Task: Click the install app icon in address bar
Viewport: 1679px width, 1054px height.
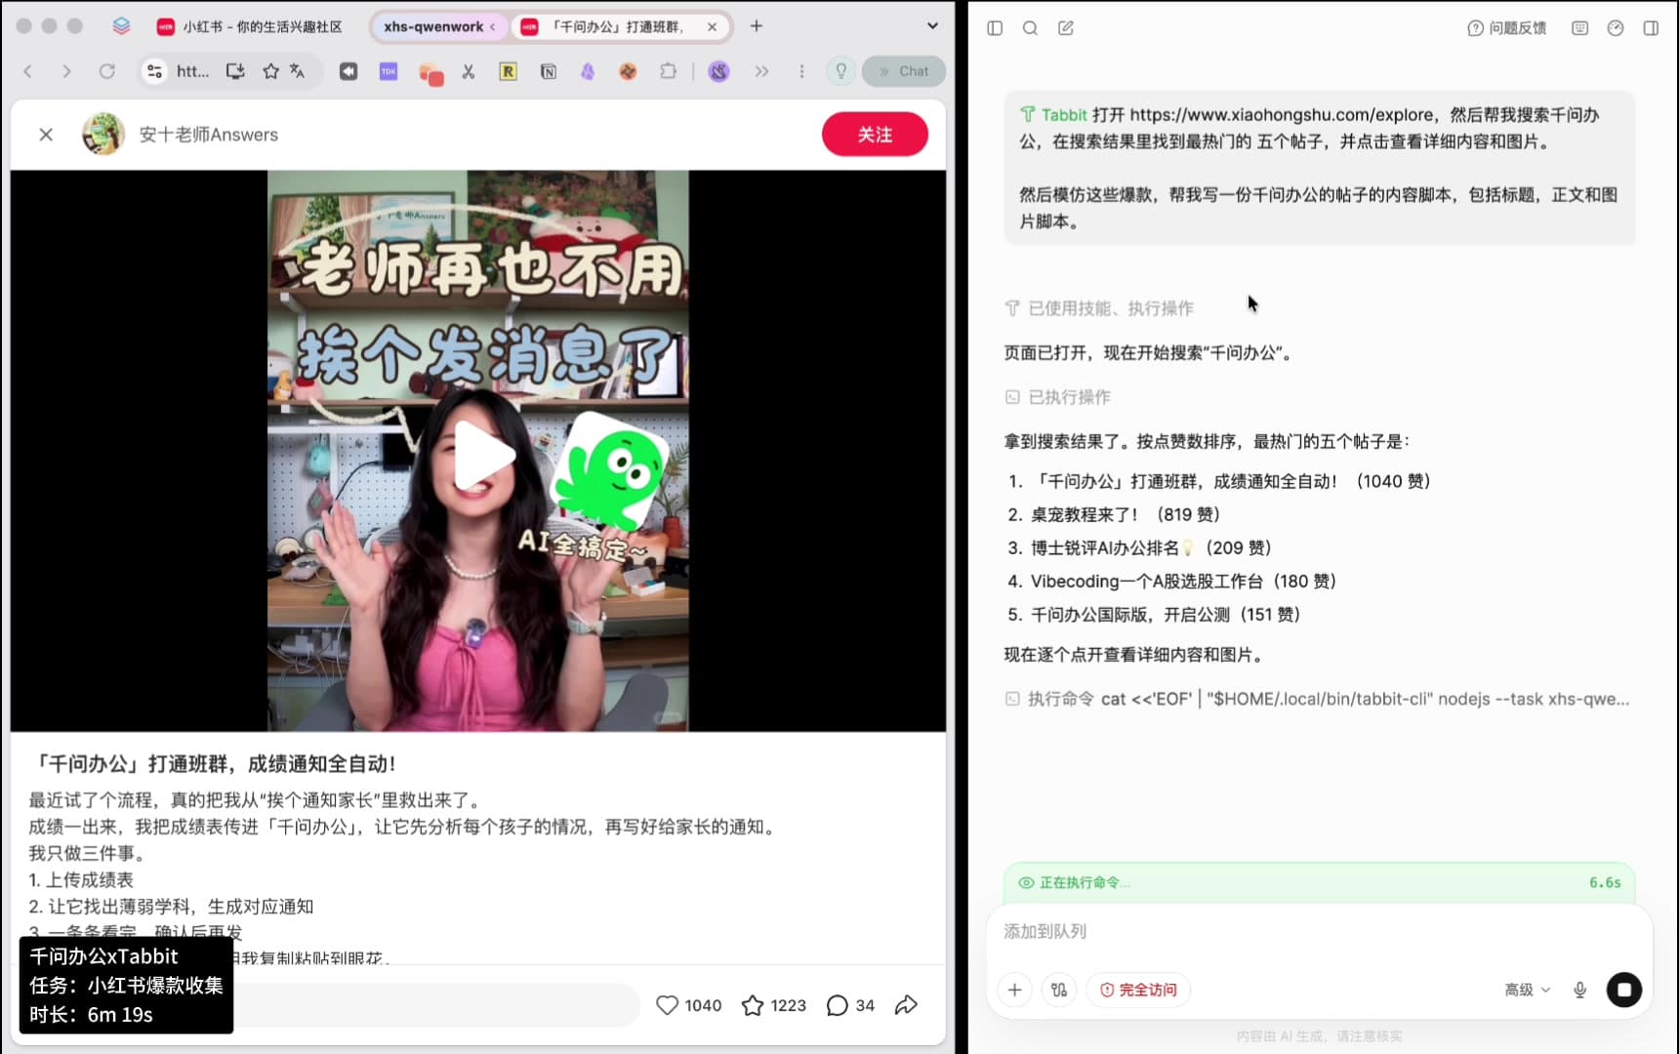Action: 235,71
